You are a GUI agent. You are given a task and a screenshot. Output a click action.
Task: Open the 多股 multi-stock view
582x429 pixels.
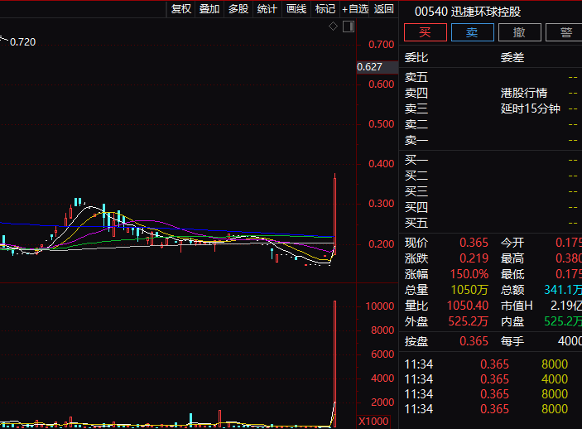pos(238,9)
